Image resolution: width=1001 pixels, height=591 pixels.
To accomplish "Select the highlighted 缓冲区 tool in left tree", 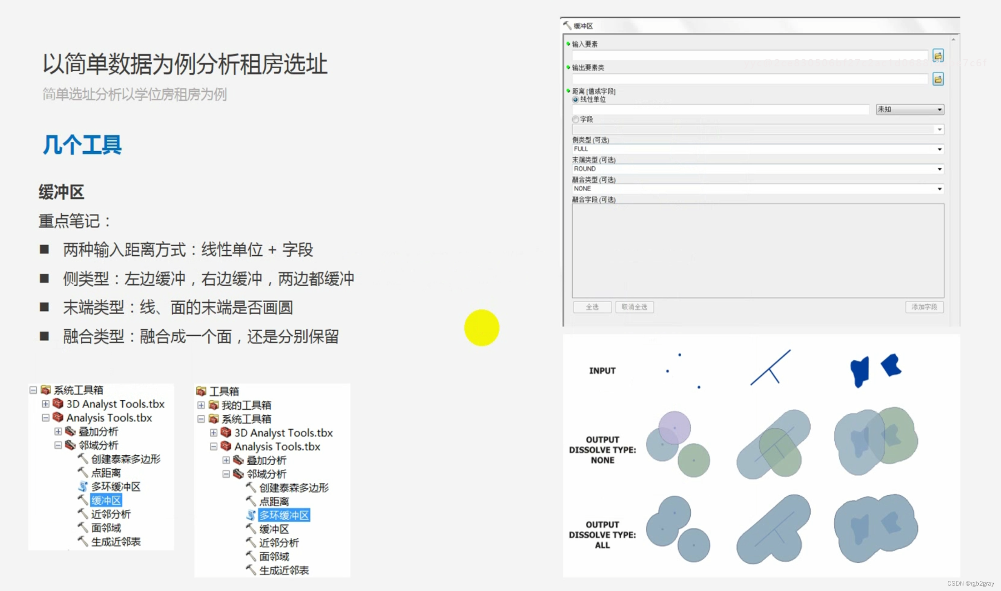I will (x=106, y=500).
